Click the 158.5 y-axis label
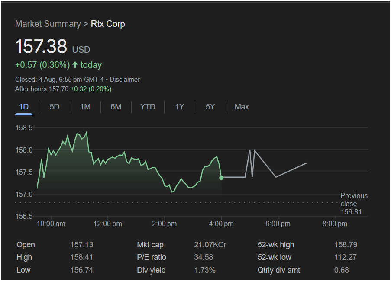 24,128
